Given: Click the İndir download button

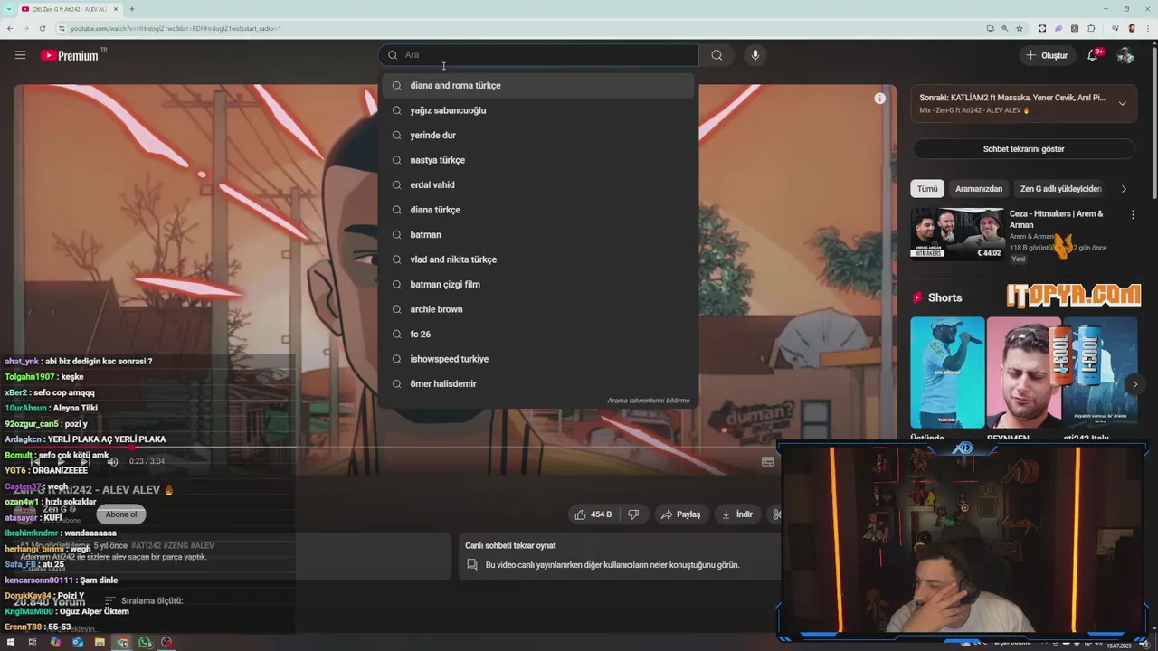Looking at the screenshot, I should coord(737,514).
